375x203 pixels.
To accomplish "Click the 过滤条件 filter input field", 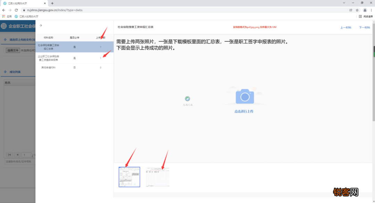I will click(19, 162).
